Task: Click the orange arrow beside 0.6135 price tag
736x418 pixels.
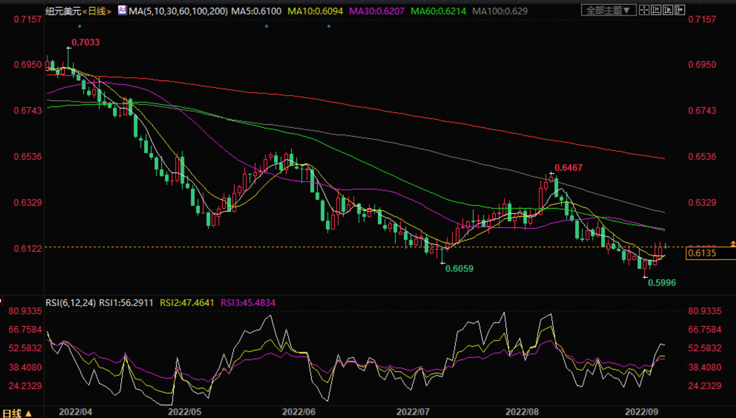Action: [733, 244]
